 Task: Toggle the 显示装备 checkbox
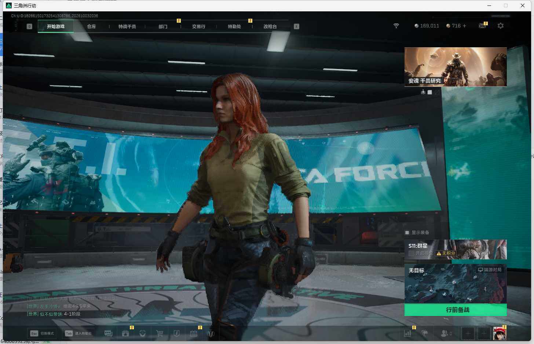click(x=407, y=233)
